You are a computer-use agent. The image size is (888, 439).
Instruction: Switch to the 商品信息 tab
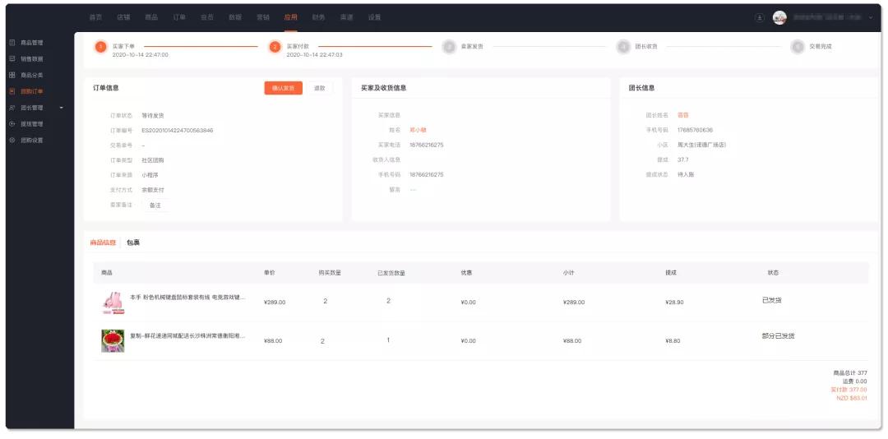click(103, 243)
